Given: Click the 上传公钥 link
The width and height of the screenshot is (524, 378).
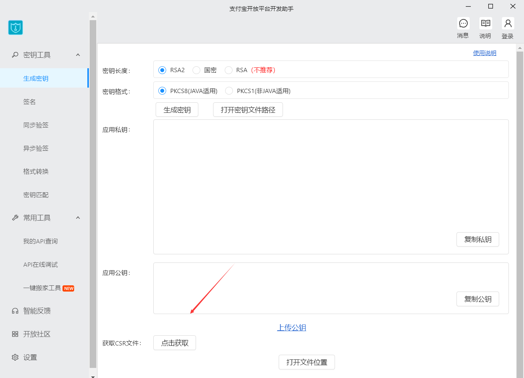Looking at the screenshot, I should point(291,328).
